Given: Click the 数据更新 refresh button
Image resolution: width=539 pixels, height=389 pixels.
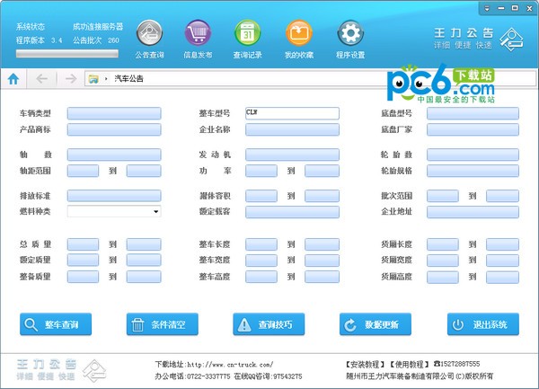Looking at the screenshot, I should click(x=376, y=324).
